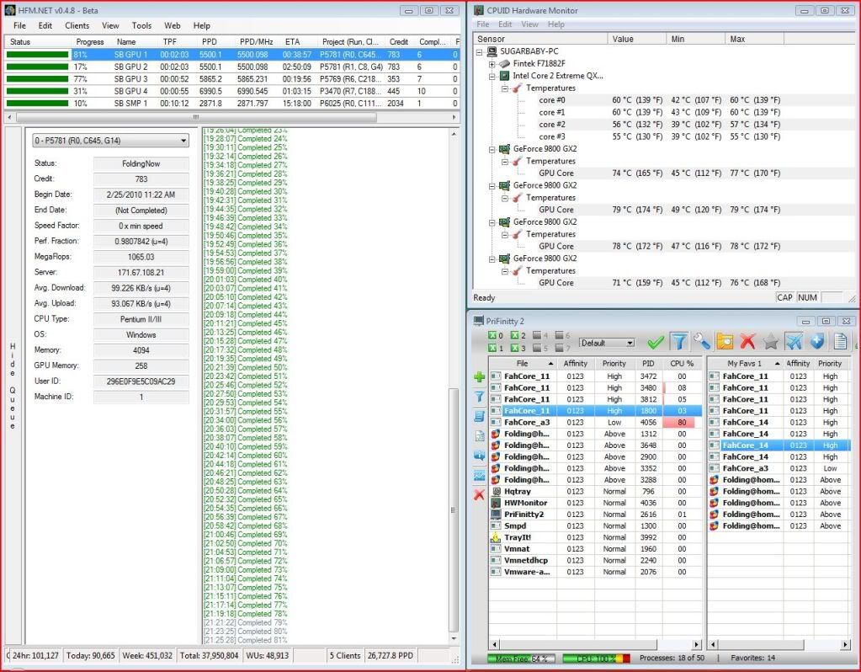Viewport: 861px width, 672px height.
Task: Sort PriFinitty processes by the PID column
Action: [648, 364]
